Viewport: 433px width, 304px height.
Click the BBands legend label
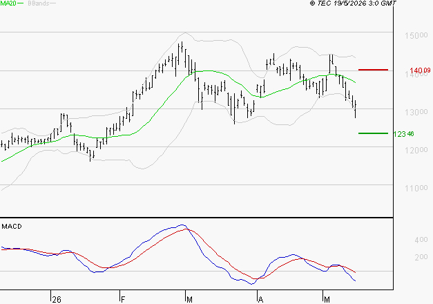pyautogui.click(x=39, y=3)
